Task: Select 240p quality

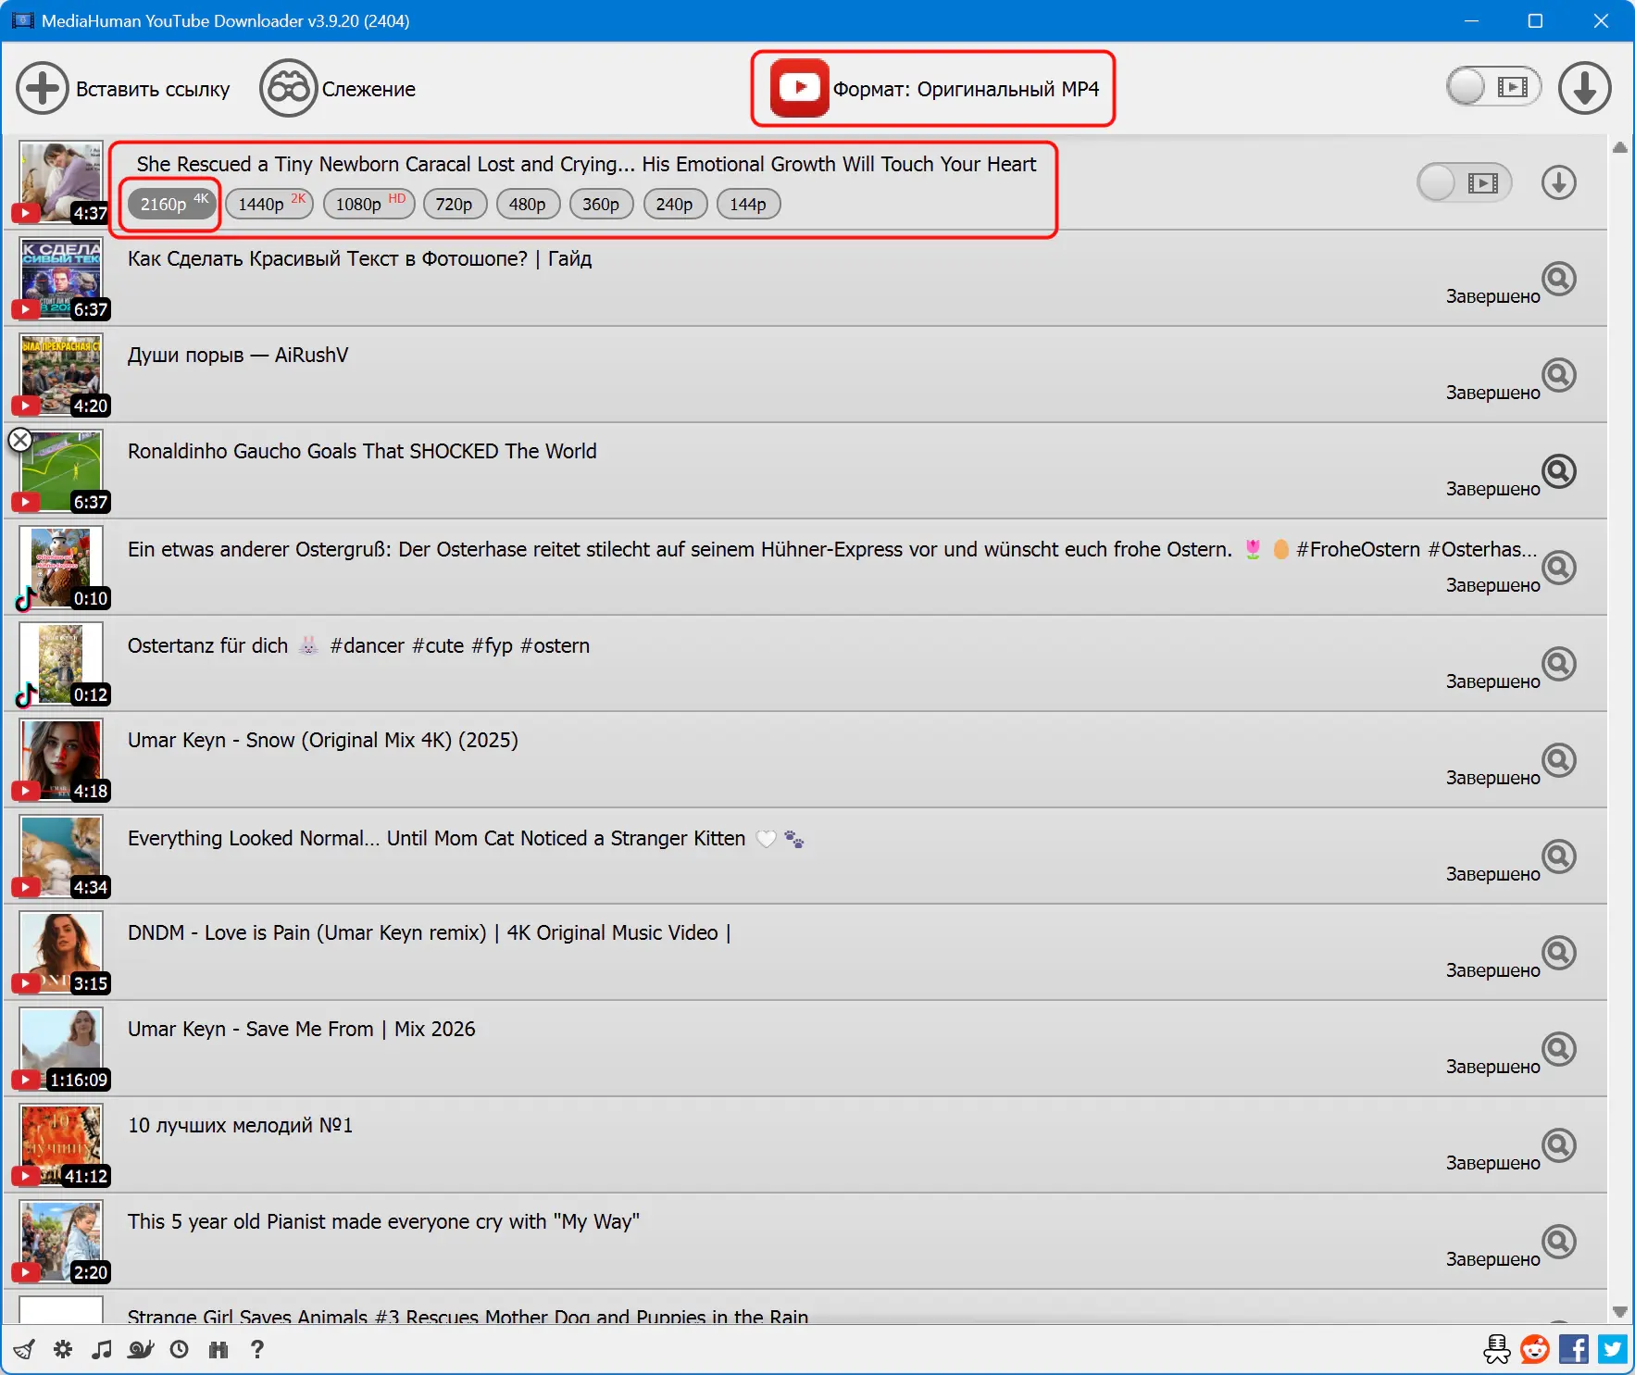Action: coord(674,204)
